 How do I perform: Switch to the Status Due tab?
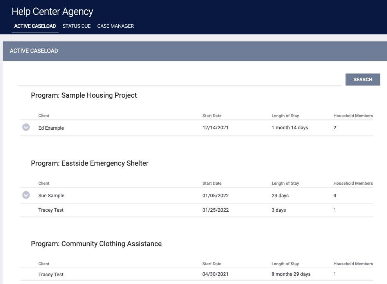pyautogui.click(x=76, y=26)
